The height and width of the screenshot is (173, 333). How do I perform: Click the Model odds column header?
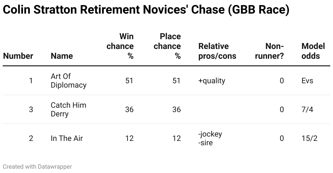click(x=313, y=51)
